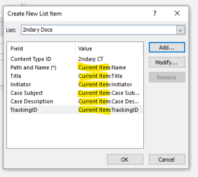Confirm with the OK button
This screenshot has width=198, height=177.
click(125, 159)
